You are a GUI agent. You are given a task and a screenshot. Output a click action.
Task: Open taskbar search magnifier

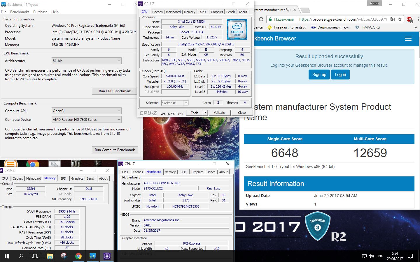(x=21, y=256)
